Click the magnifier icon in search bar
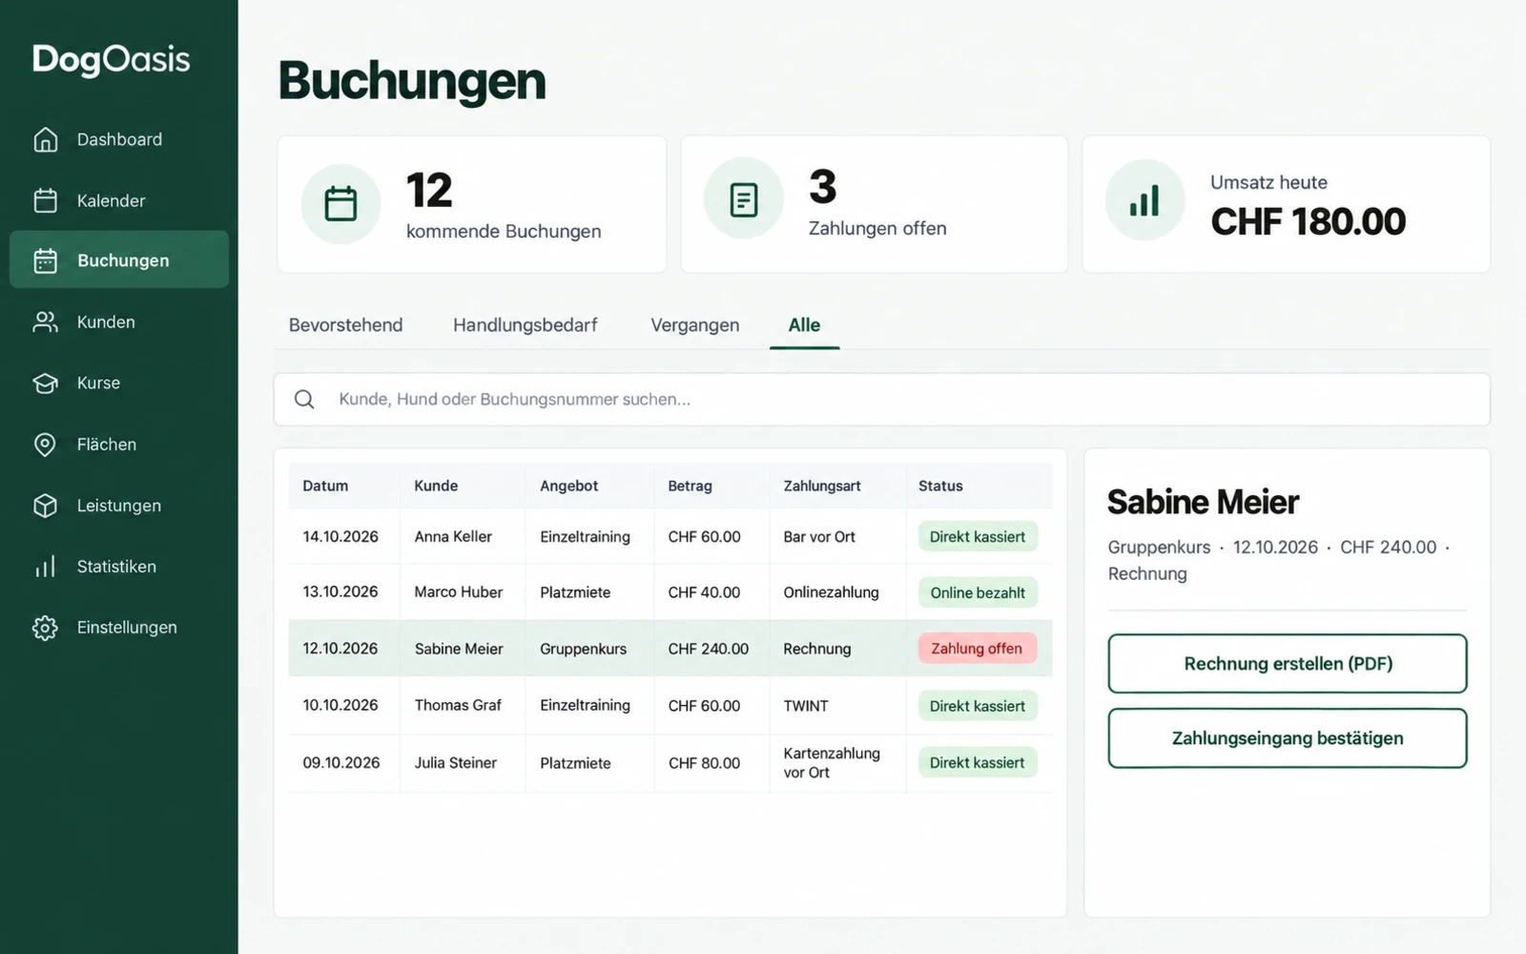The image size is (1526, 954). 304,399
